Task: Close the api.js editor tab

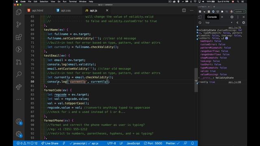Action: [x=107, y=11]
